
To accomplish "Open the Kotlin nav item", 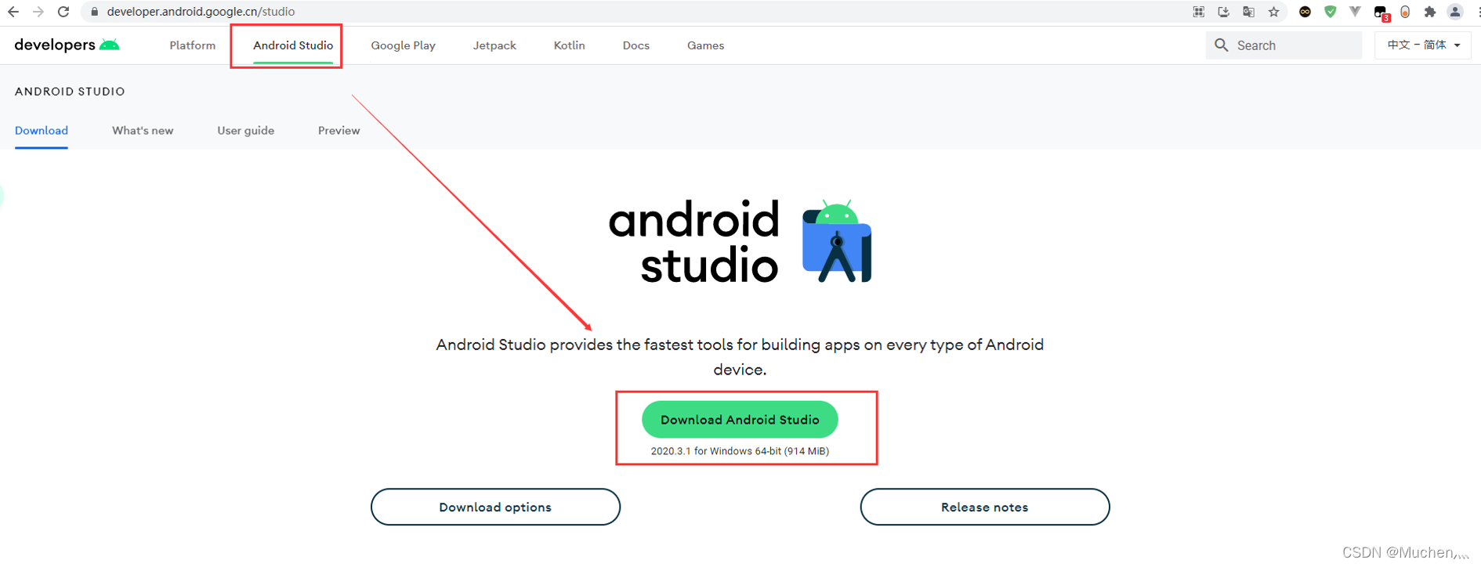I will pyautogui.click(x=569, y=45).
